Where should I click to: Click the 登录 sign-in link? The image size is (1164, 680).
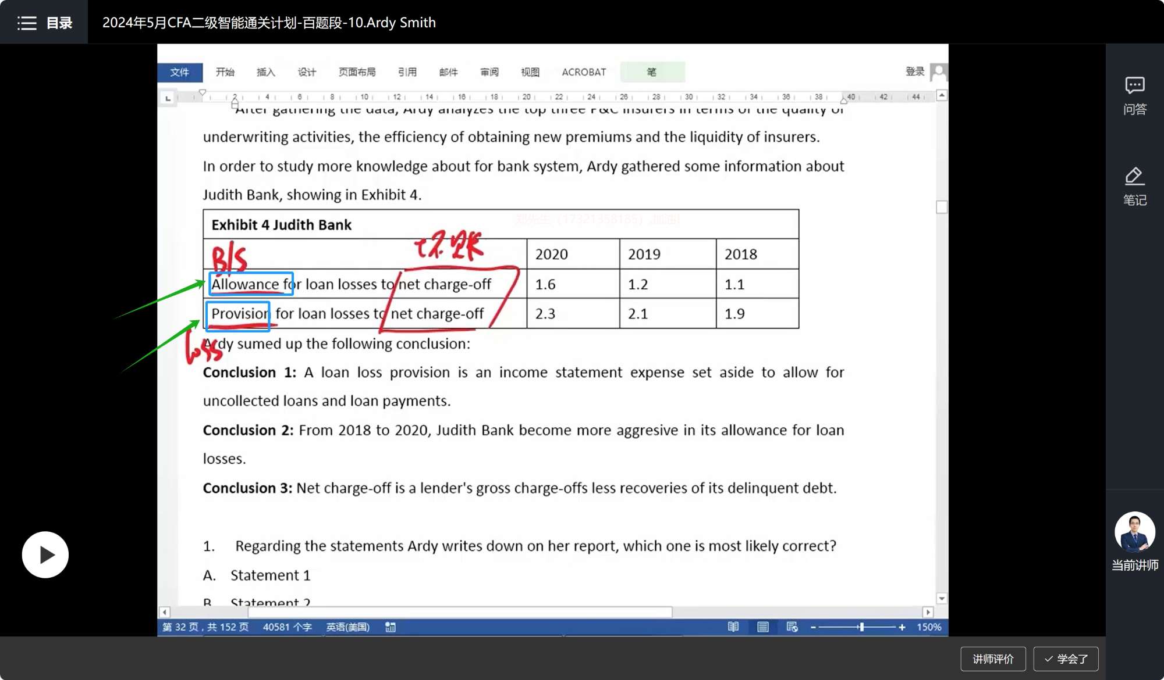[x=915, y=71]
